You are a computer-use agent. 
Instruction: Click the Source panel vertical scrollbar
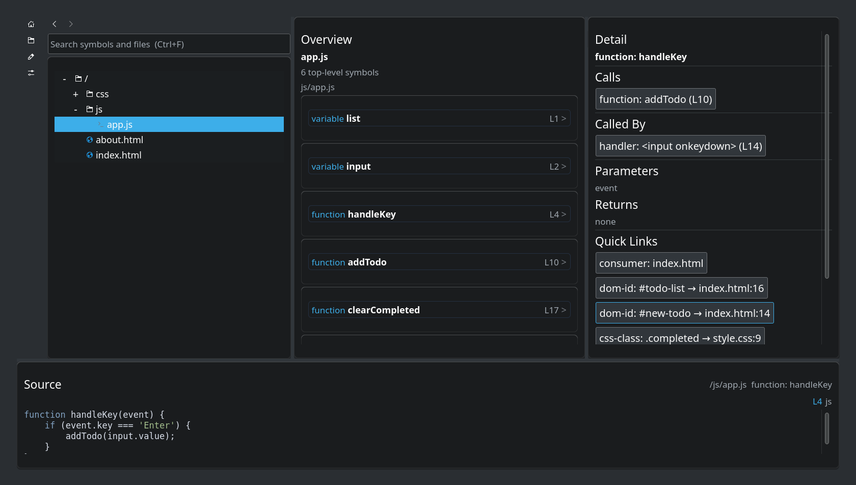coord(827,428)
